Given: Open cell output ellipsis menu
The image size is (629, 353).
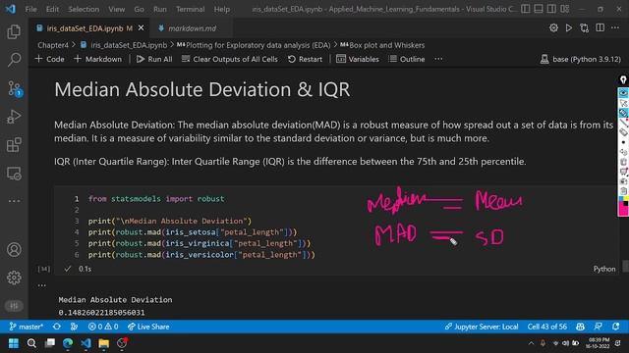Looking at the screenshot, I should 41,285.
